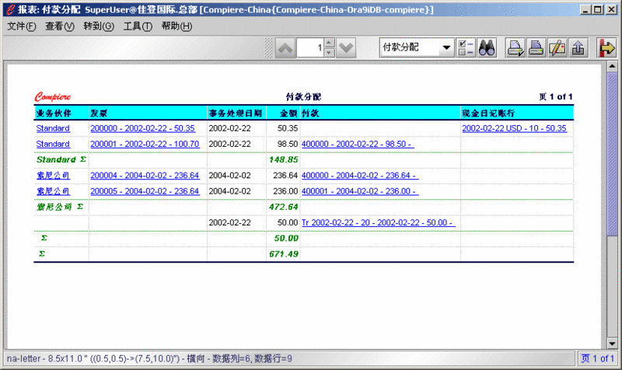Screen dimensions: 622x370
Task: Click the report title 付款分配
Action: coord(303,96)
